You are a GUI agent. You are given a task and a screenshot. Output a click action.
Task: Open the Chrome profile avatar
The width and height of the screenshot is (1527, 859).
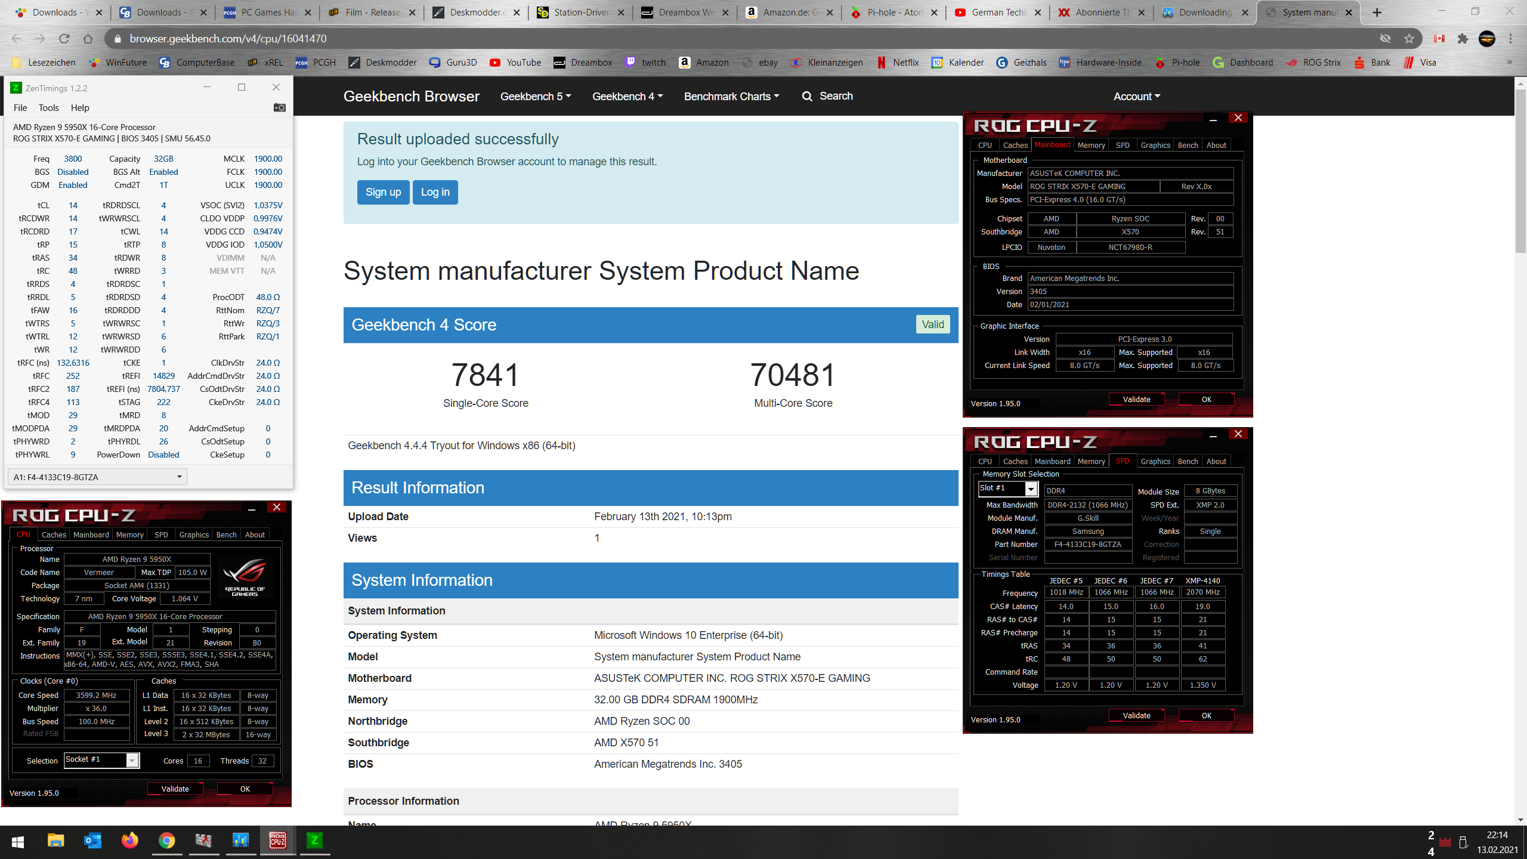[1487, 39]
